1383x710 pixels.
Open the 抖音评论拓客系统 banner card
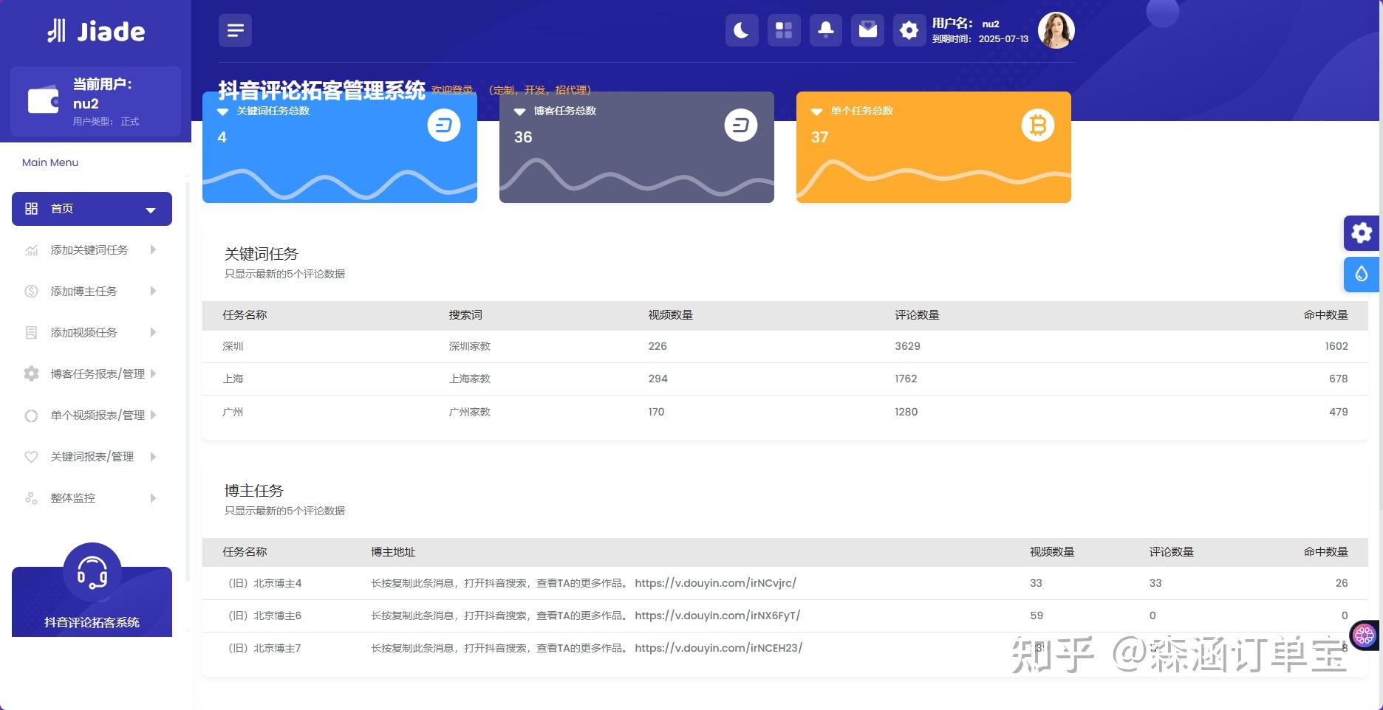(x=92, y=602)
